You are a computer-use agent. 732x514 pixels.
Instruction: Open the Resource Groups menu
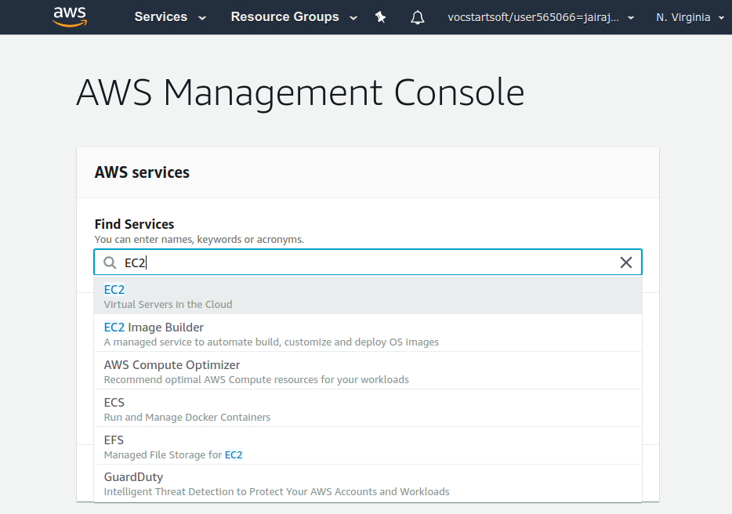pyautogui.click(x=284, y=16)
